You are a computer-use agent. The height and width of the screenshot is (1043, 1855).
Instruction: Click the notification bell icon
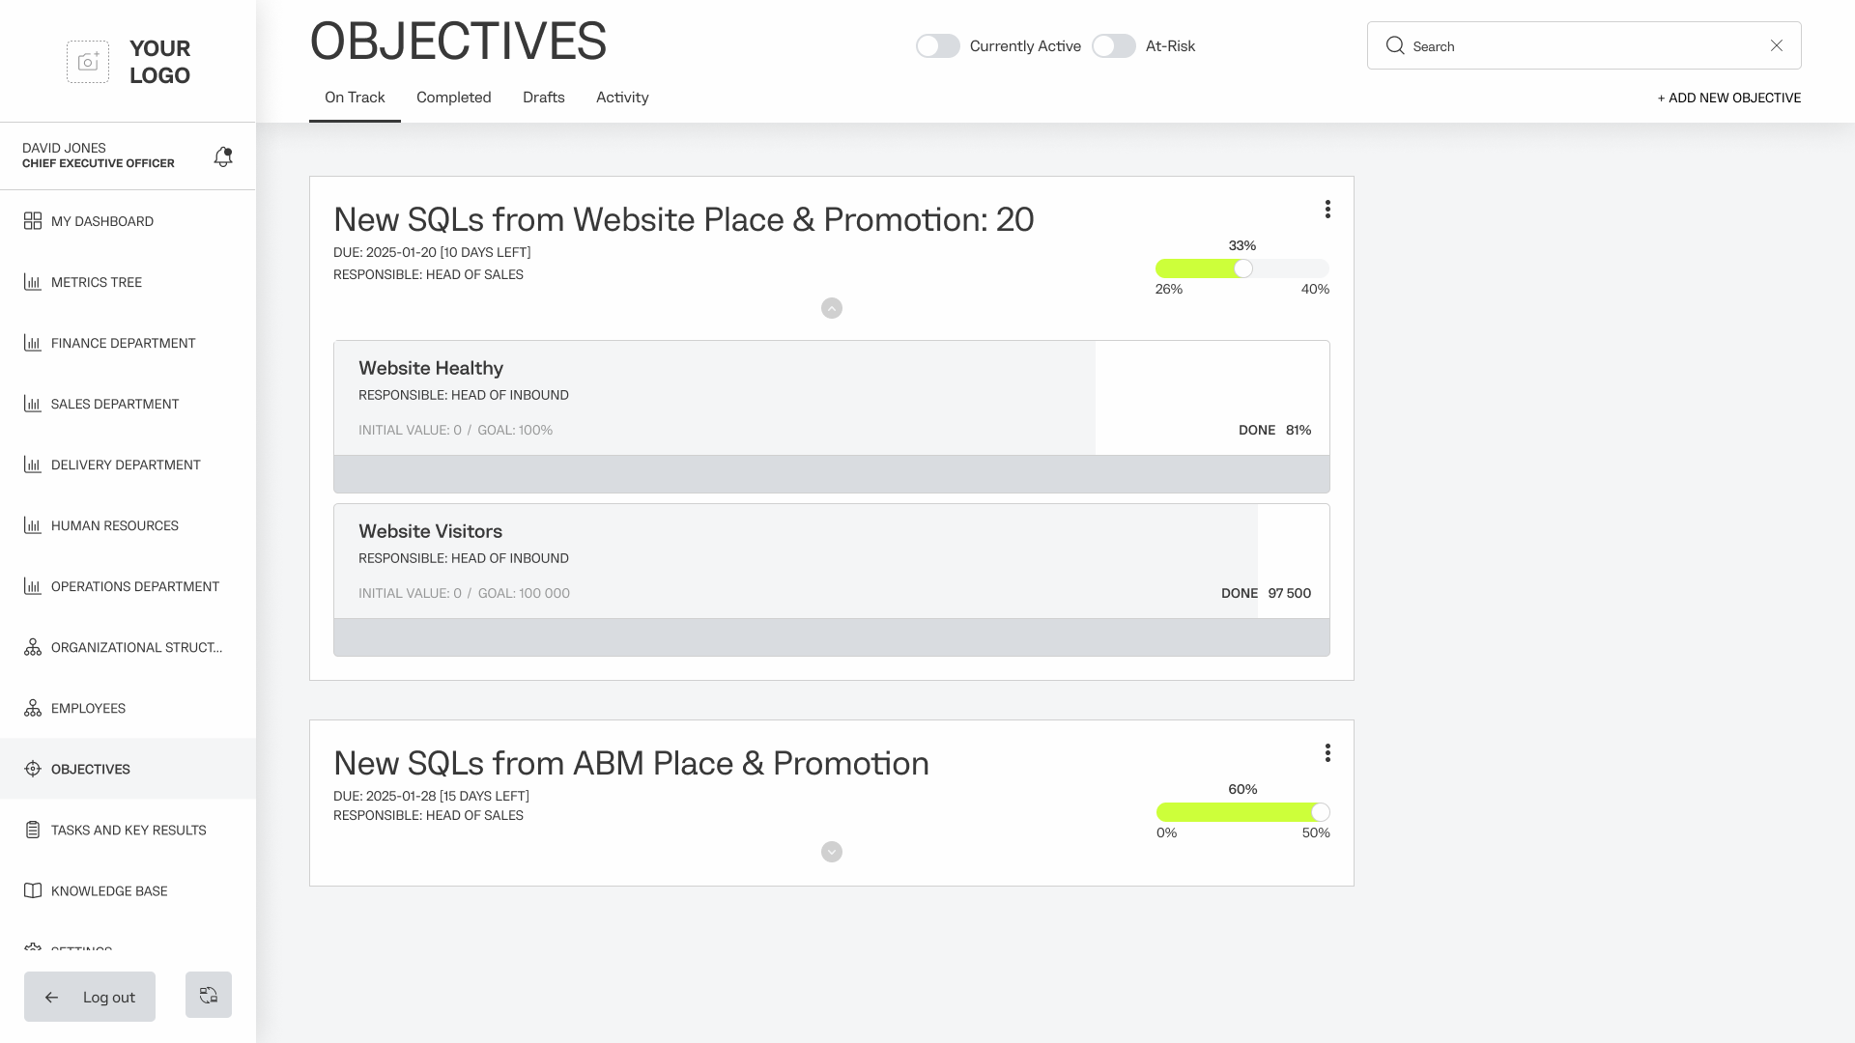pos(223,156)
